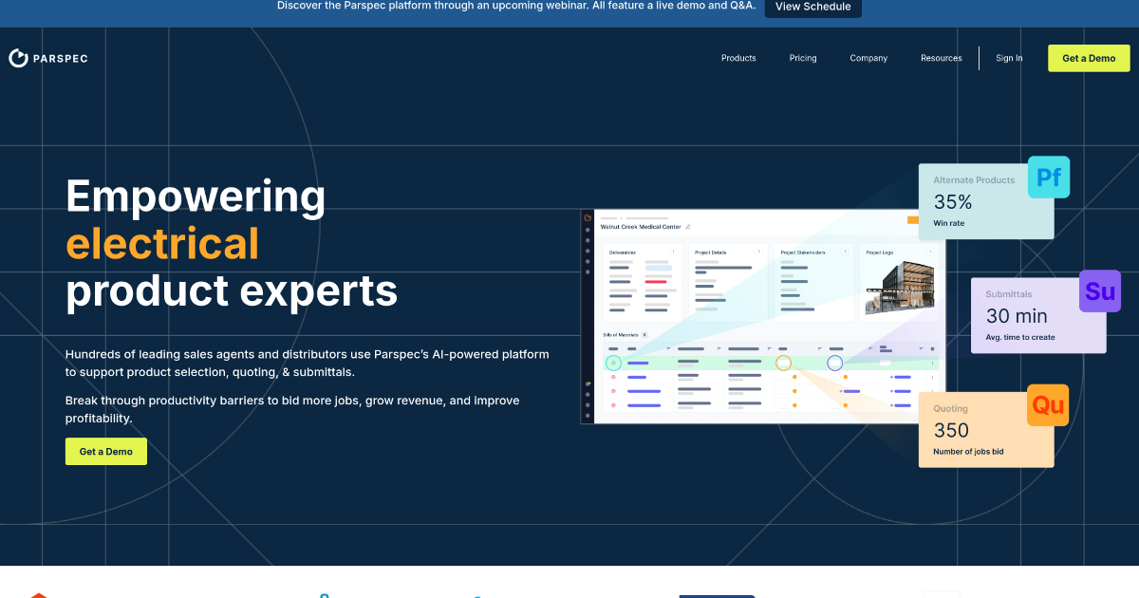Click the hero Get a Demo button
Screen dimensions: 1139x598
point(105,451)
